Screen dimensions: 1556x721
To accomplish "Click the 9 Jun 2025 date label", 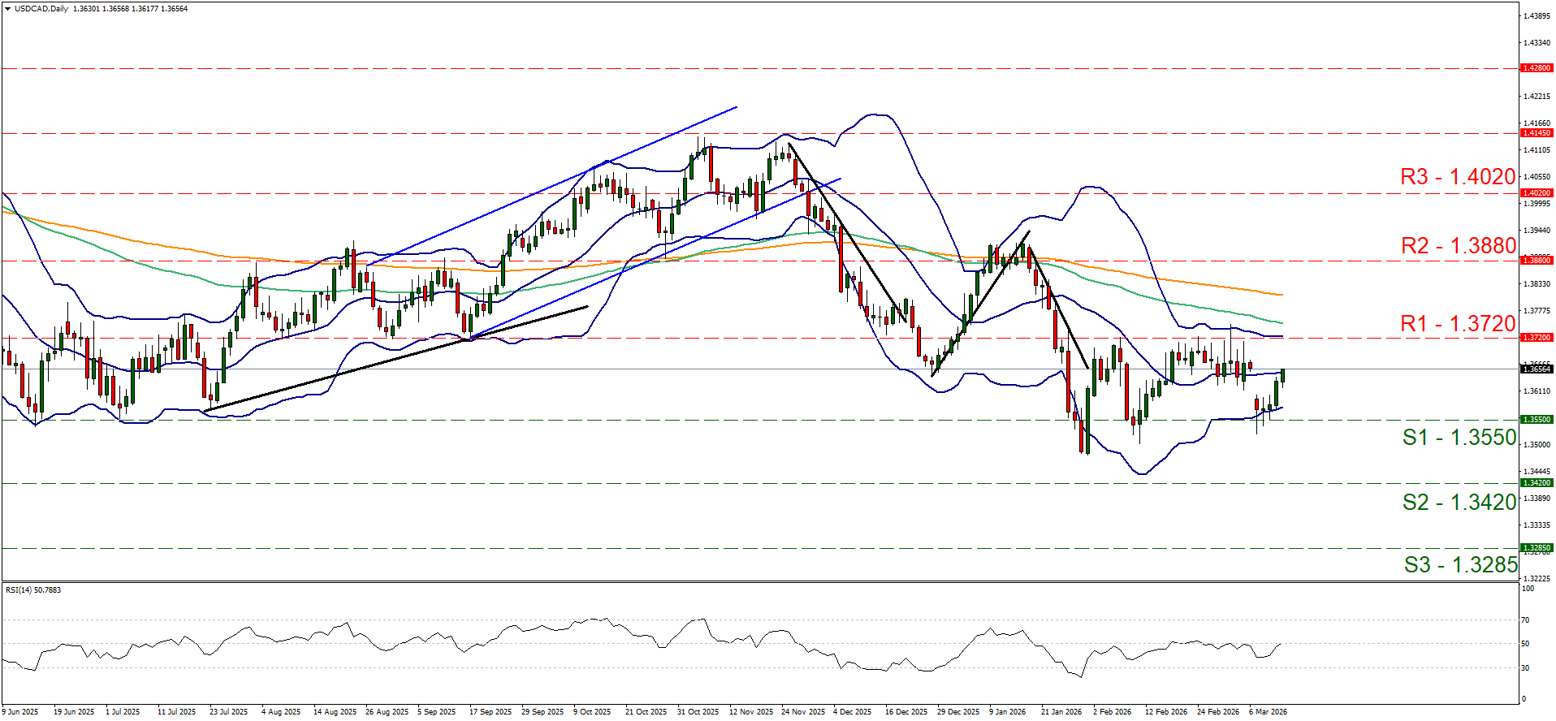I will [20, 712].
